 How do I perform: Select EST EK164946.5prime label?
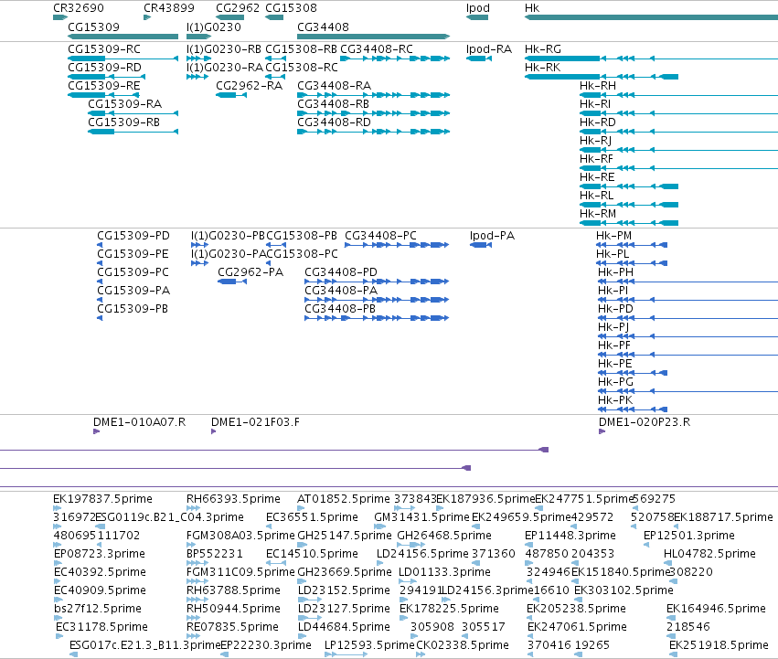[716, 609]
